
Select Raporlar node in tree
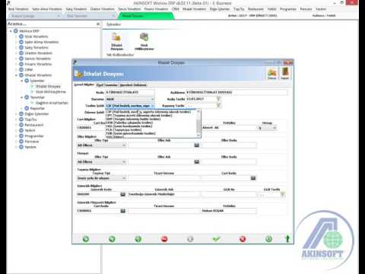[37, 109]
